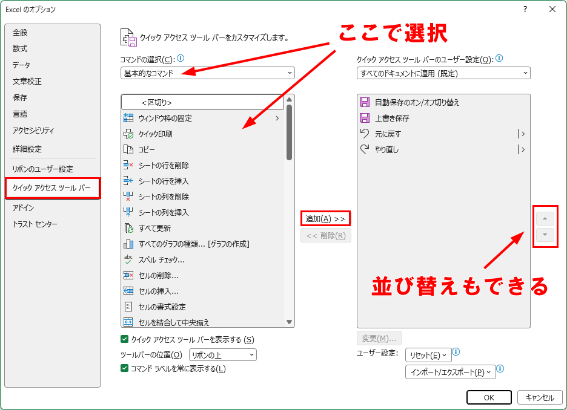Screen dimensions: 567x410
Task: Click the コピー command icon
Action: coord(128,149)
